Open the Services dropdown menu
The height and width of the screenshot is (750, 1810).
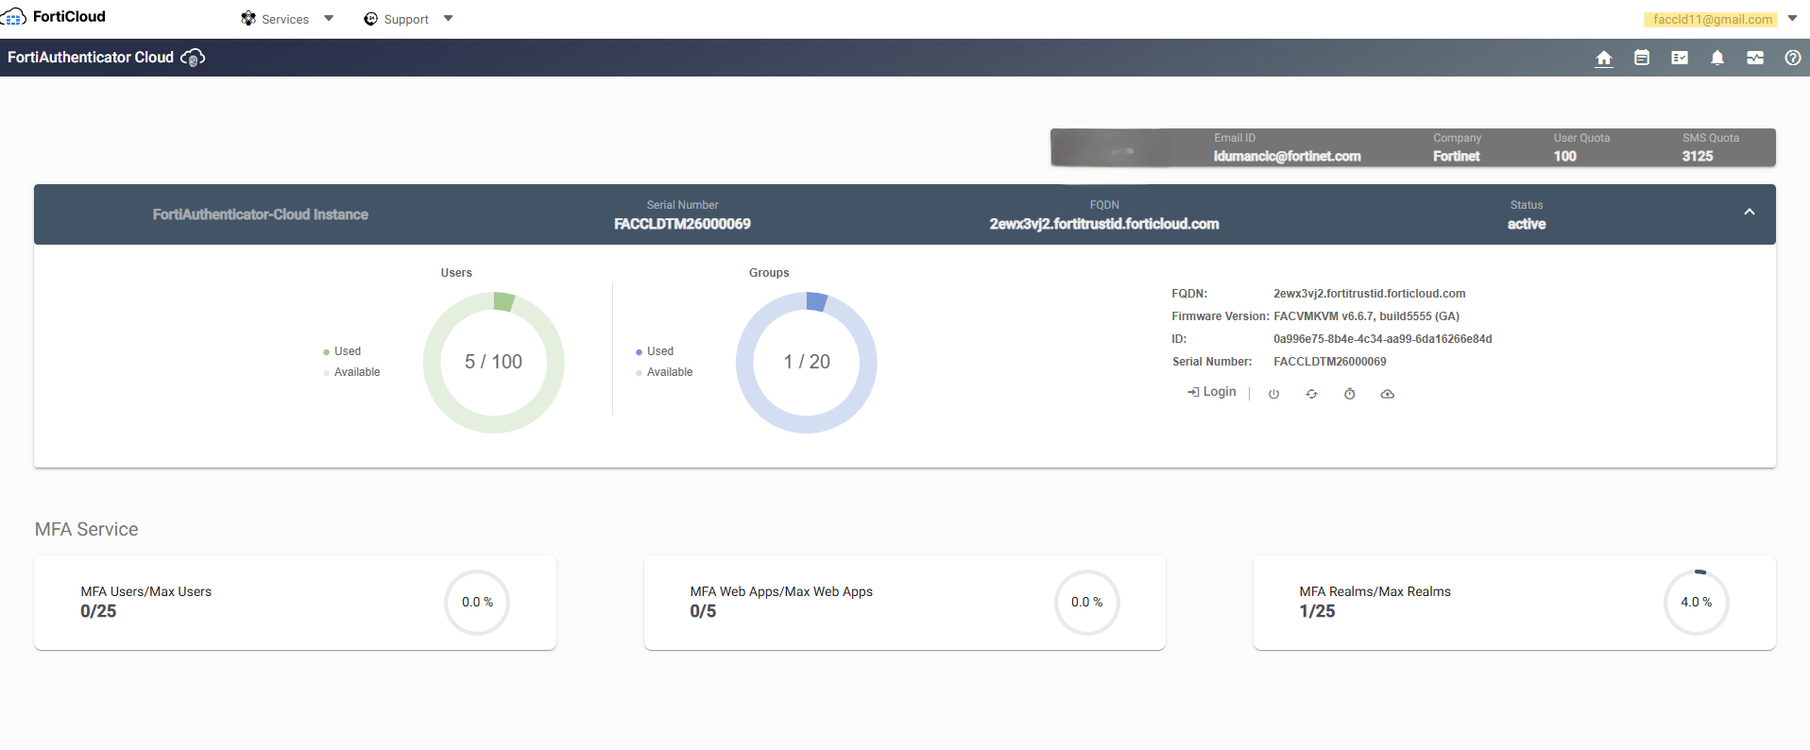click(287, 19)
